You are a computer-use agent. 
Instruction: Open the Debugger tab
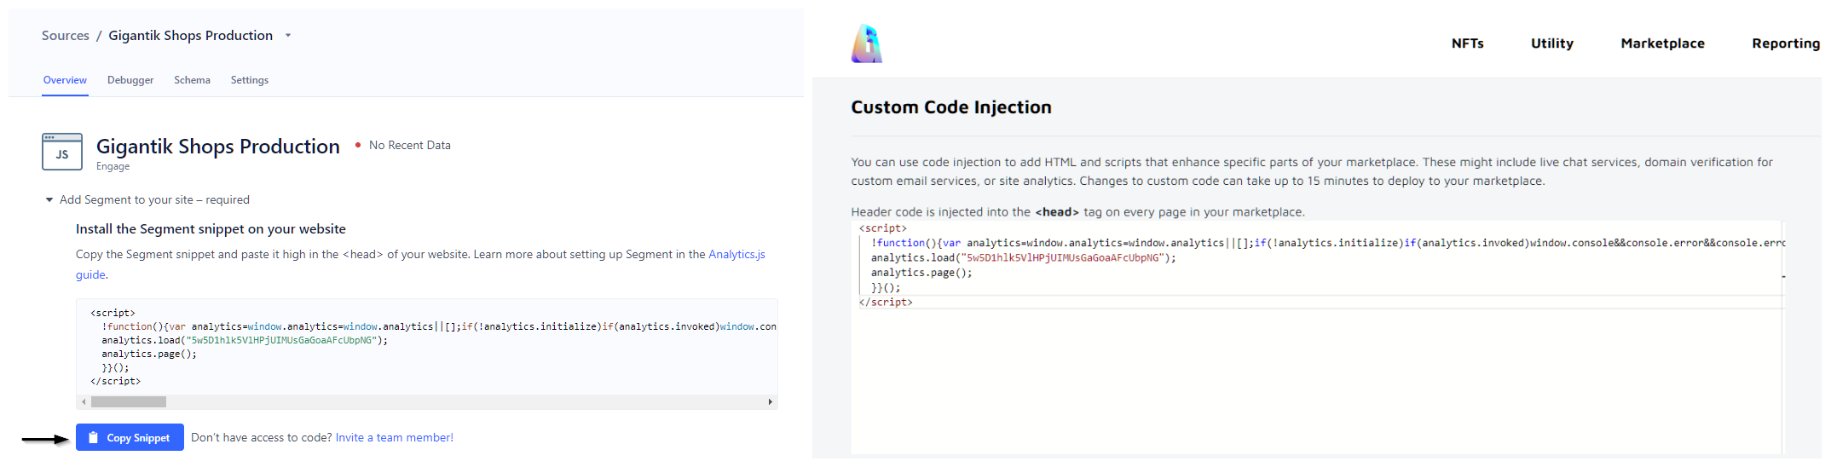coord(130,80)
